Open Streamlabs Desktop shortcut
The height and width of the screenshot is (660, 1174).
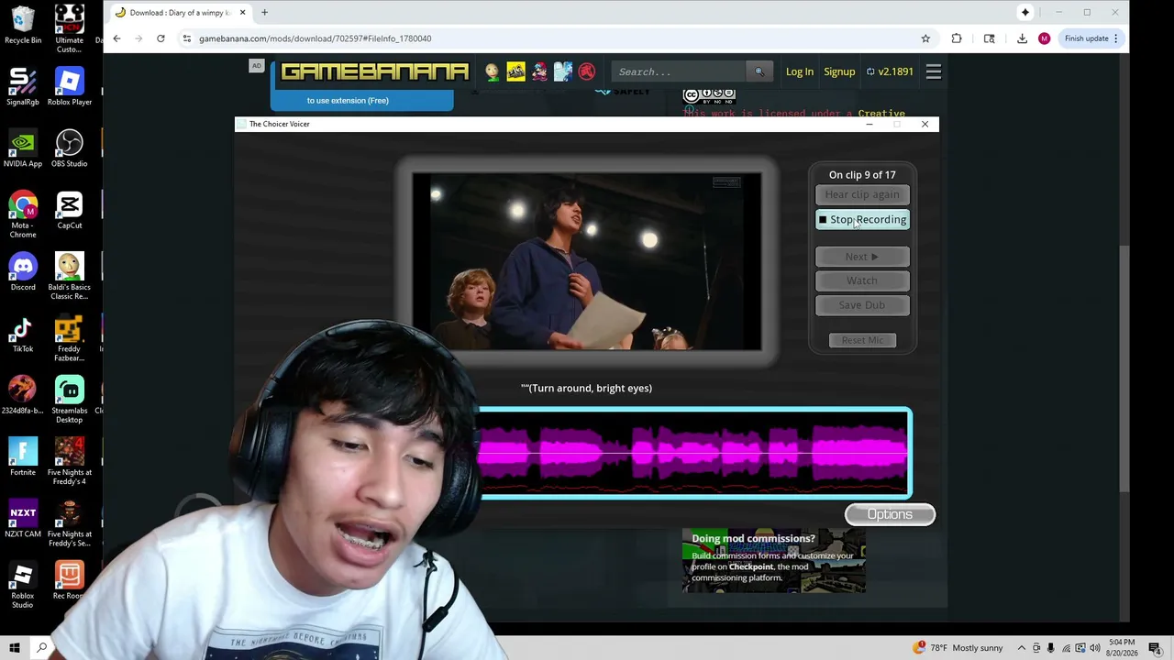click(x=70, y=400)
